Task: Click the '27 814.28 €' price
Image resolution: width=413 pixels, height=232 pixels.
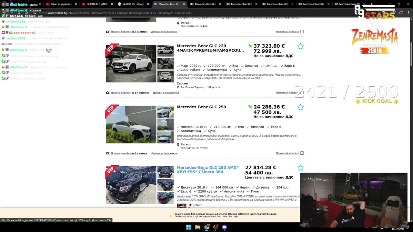Action: coord(261,168)
